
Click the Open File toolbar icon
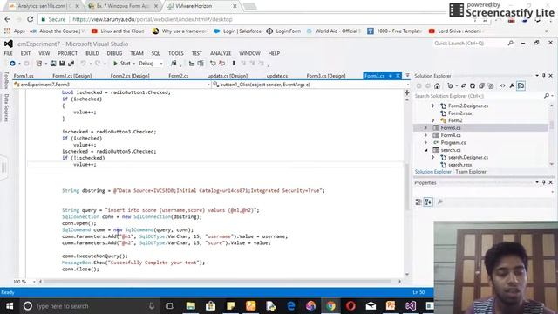click(x=53, y=64)
